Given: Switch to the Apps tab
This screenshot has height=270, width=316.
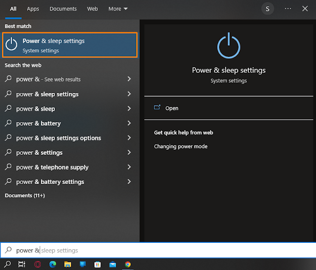Looking at the screenshot, I should click(x=33, y=9).
